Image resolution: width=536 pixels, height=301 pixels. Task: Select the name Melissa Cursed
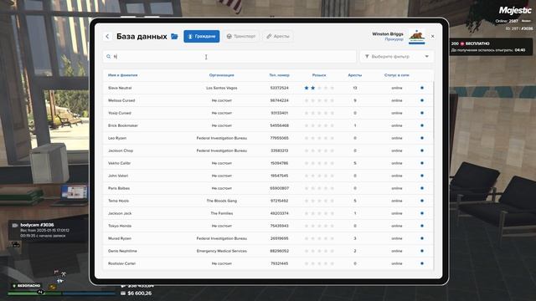point(121,100)
